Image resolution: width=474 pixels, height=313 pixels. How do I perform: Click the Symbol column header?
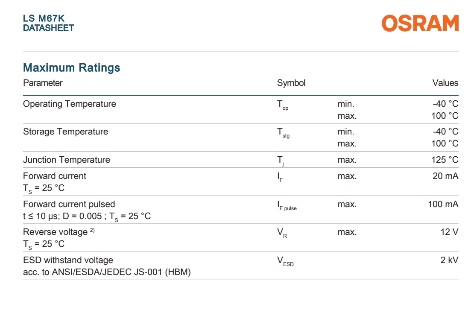click(x=291, y=83)
